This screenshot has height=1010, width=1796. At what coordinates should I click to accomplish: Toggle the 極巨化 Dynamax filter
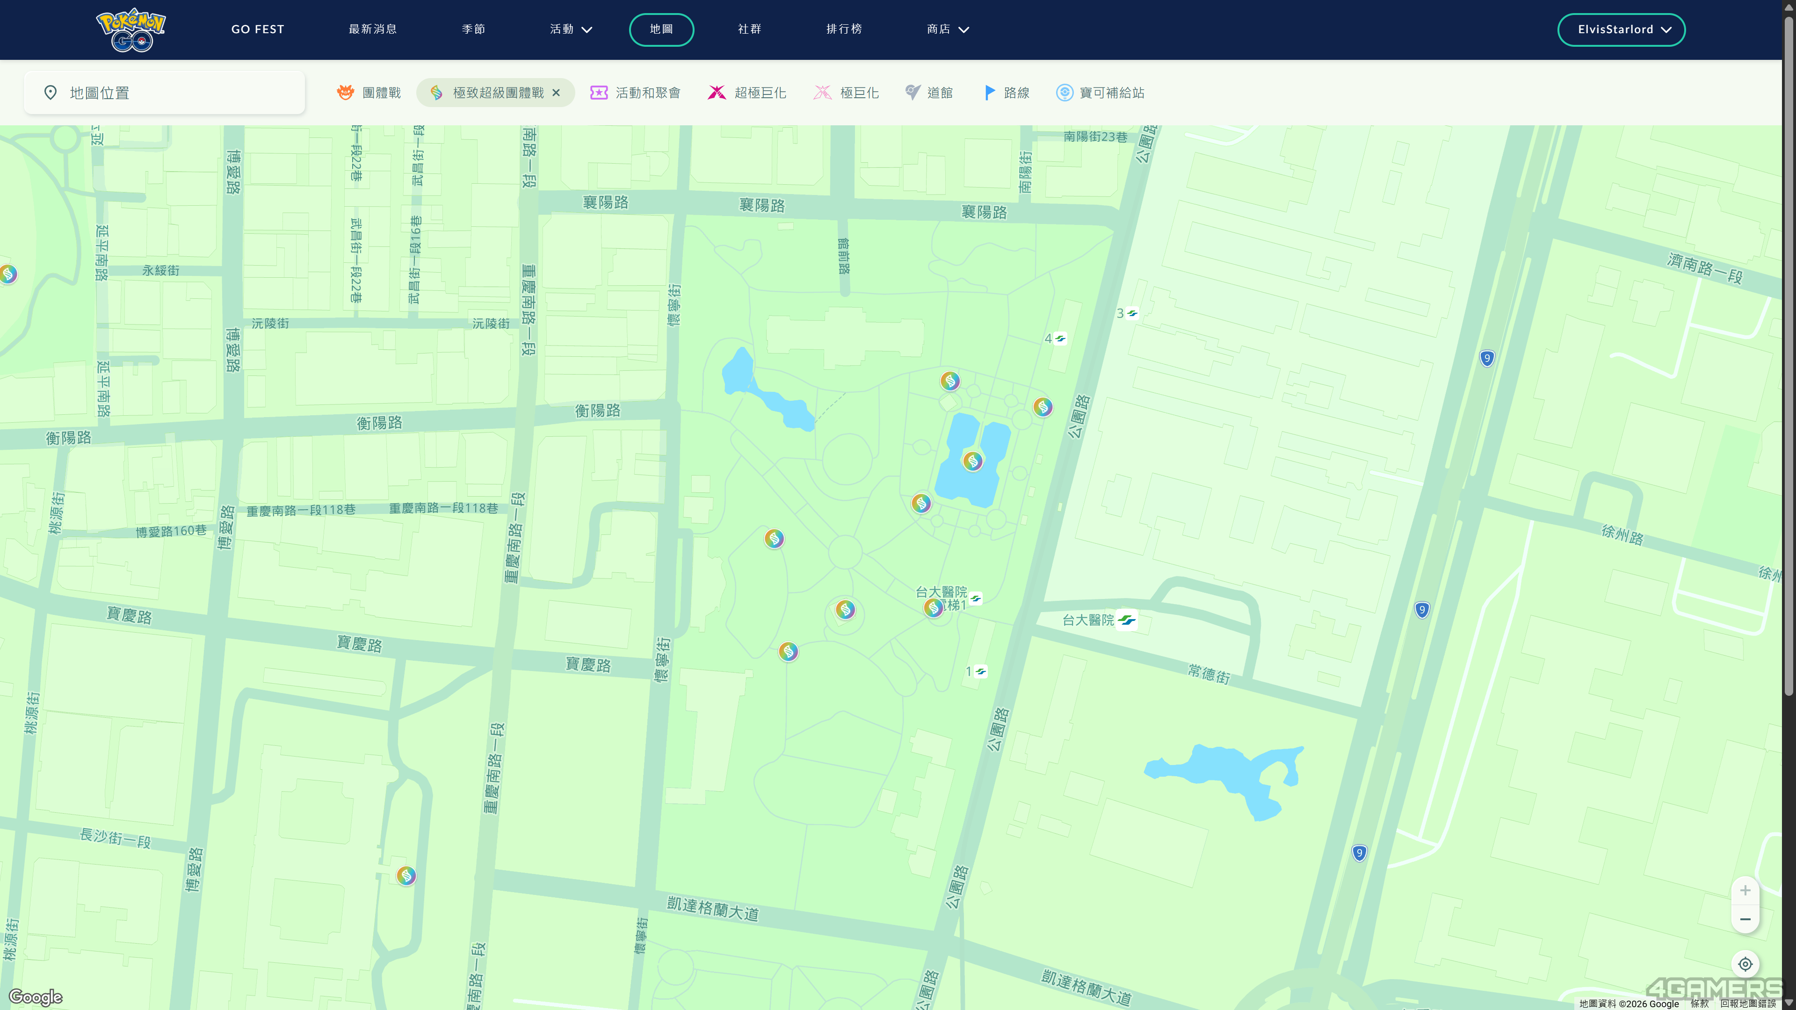846,93
